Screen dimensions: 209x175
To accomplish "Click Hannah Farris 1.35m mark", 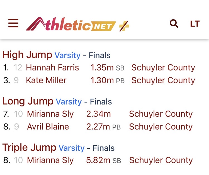I will tap(102, 68).
